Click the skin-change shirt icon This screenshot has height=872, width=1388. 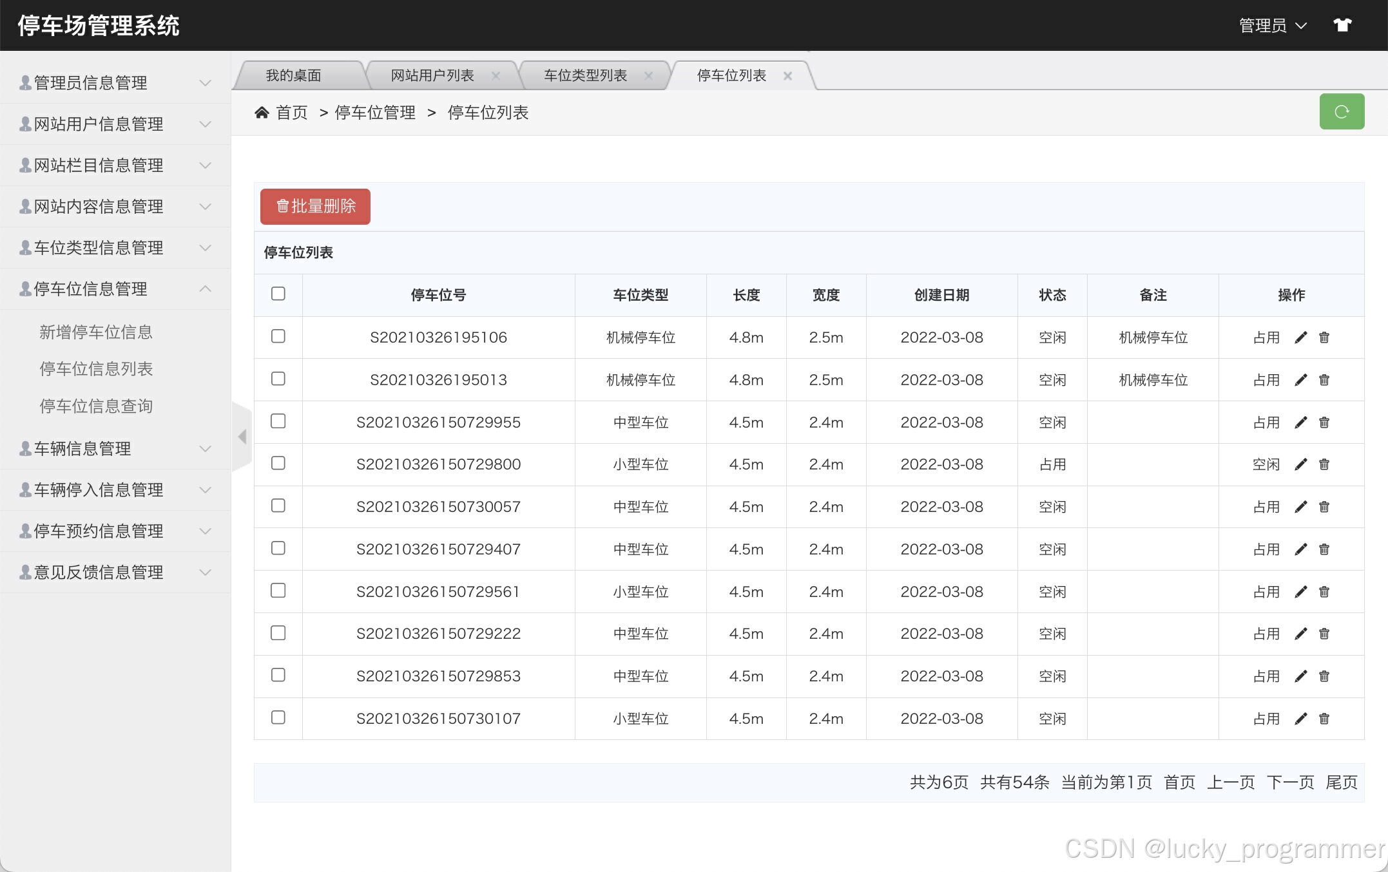pos(1342,25)
